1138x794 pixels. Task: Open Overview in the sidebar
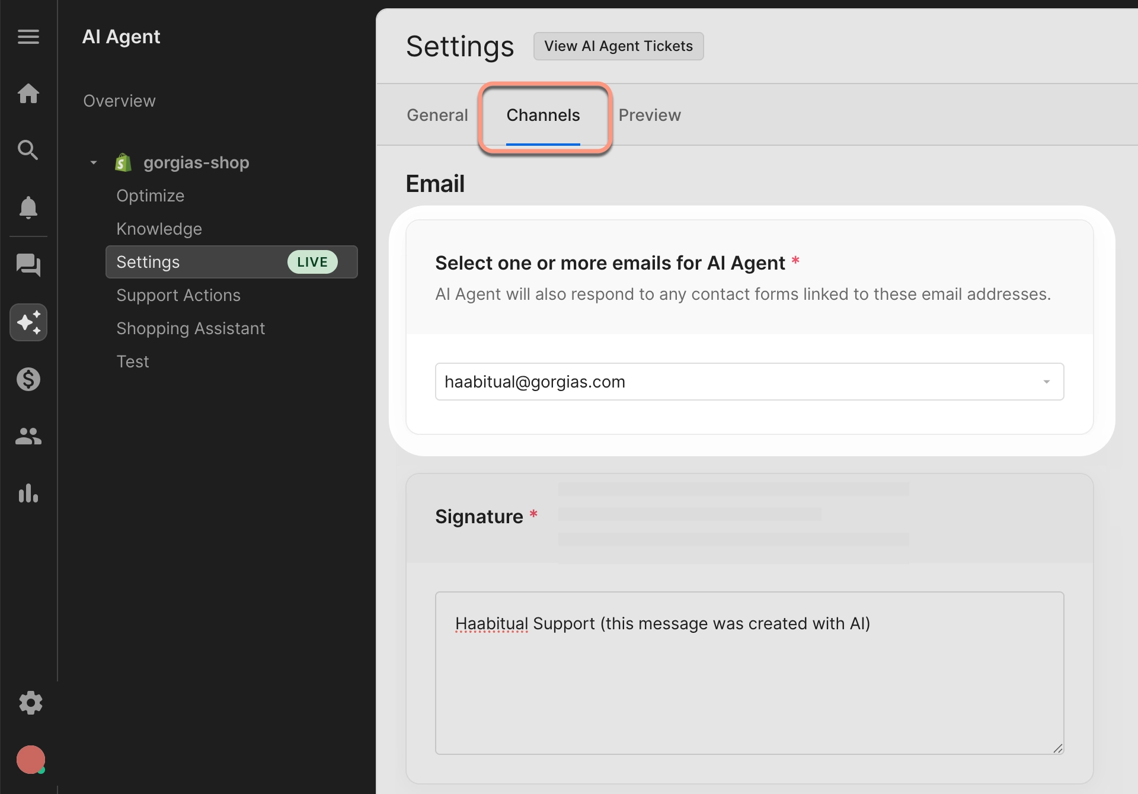pos(119,101)
